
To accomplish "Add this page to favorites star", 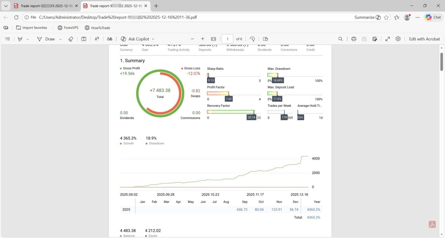I will [x=386, y=17].
